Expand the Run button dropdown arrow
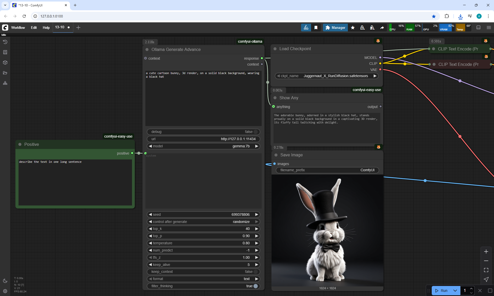 click(455, 291)
